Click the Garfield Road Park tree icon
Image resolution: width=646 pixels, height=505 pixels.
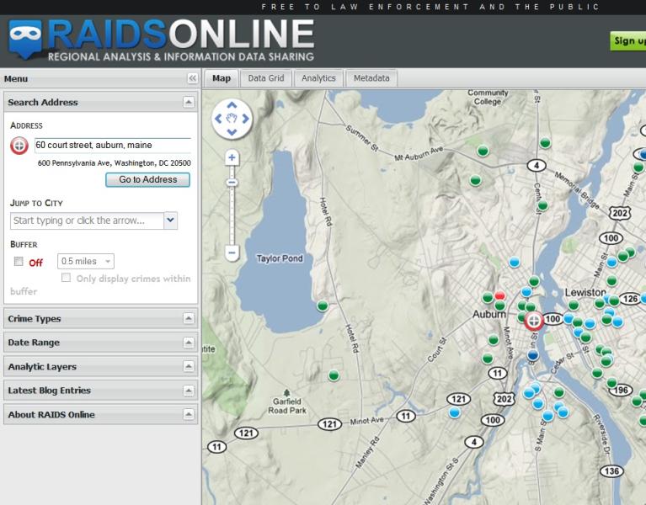click(x=287, y=393)
